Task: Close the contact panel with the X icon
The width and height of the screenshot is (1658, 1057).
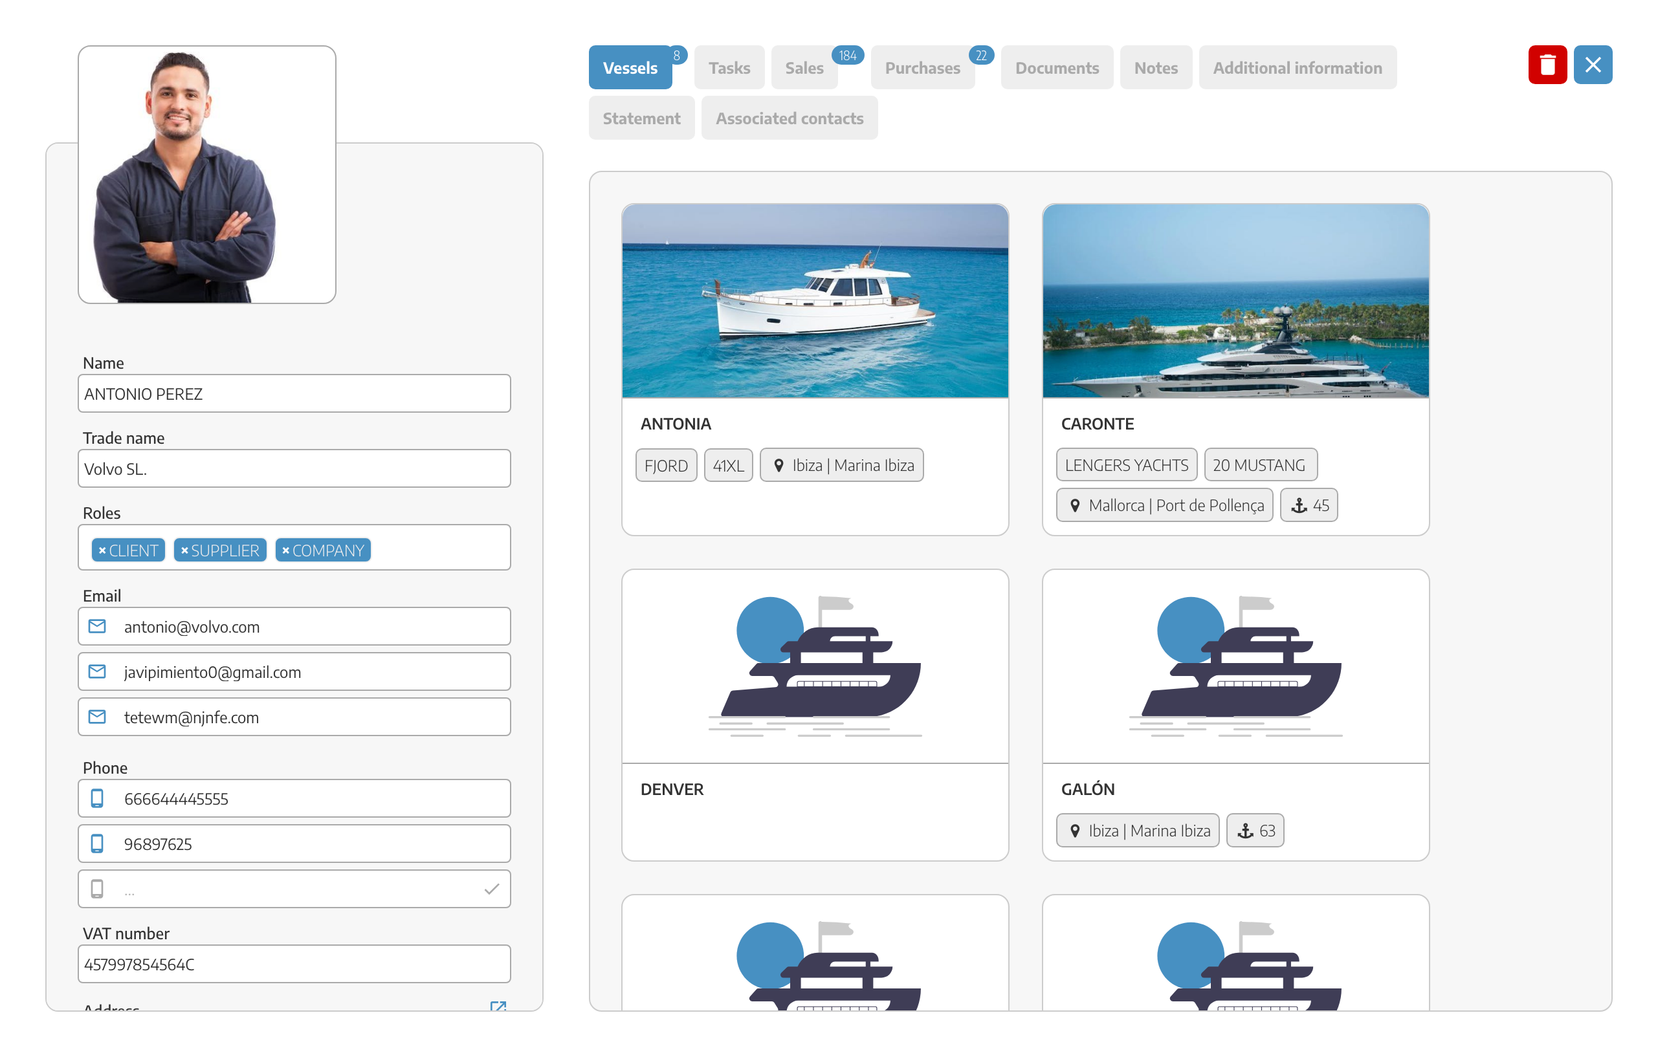Action: click(x=1593, y=65)
